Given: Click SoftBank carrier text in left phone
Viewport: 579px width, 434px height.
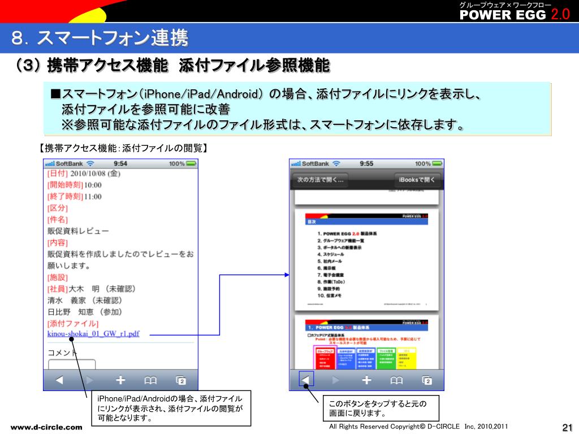Looking at the screenshot, I should click(69, 163).
